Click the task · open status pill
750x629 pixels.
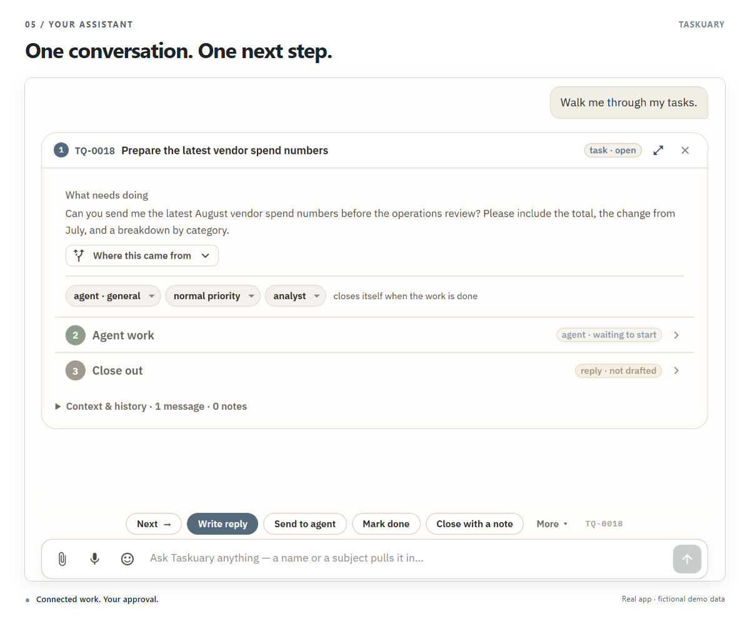pos(612,151)
